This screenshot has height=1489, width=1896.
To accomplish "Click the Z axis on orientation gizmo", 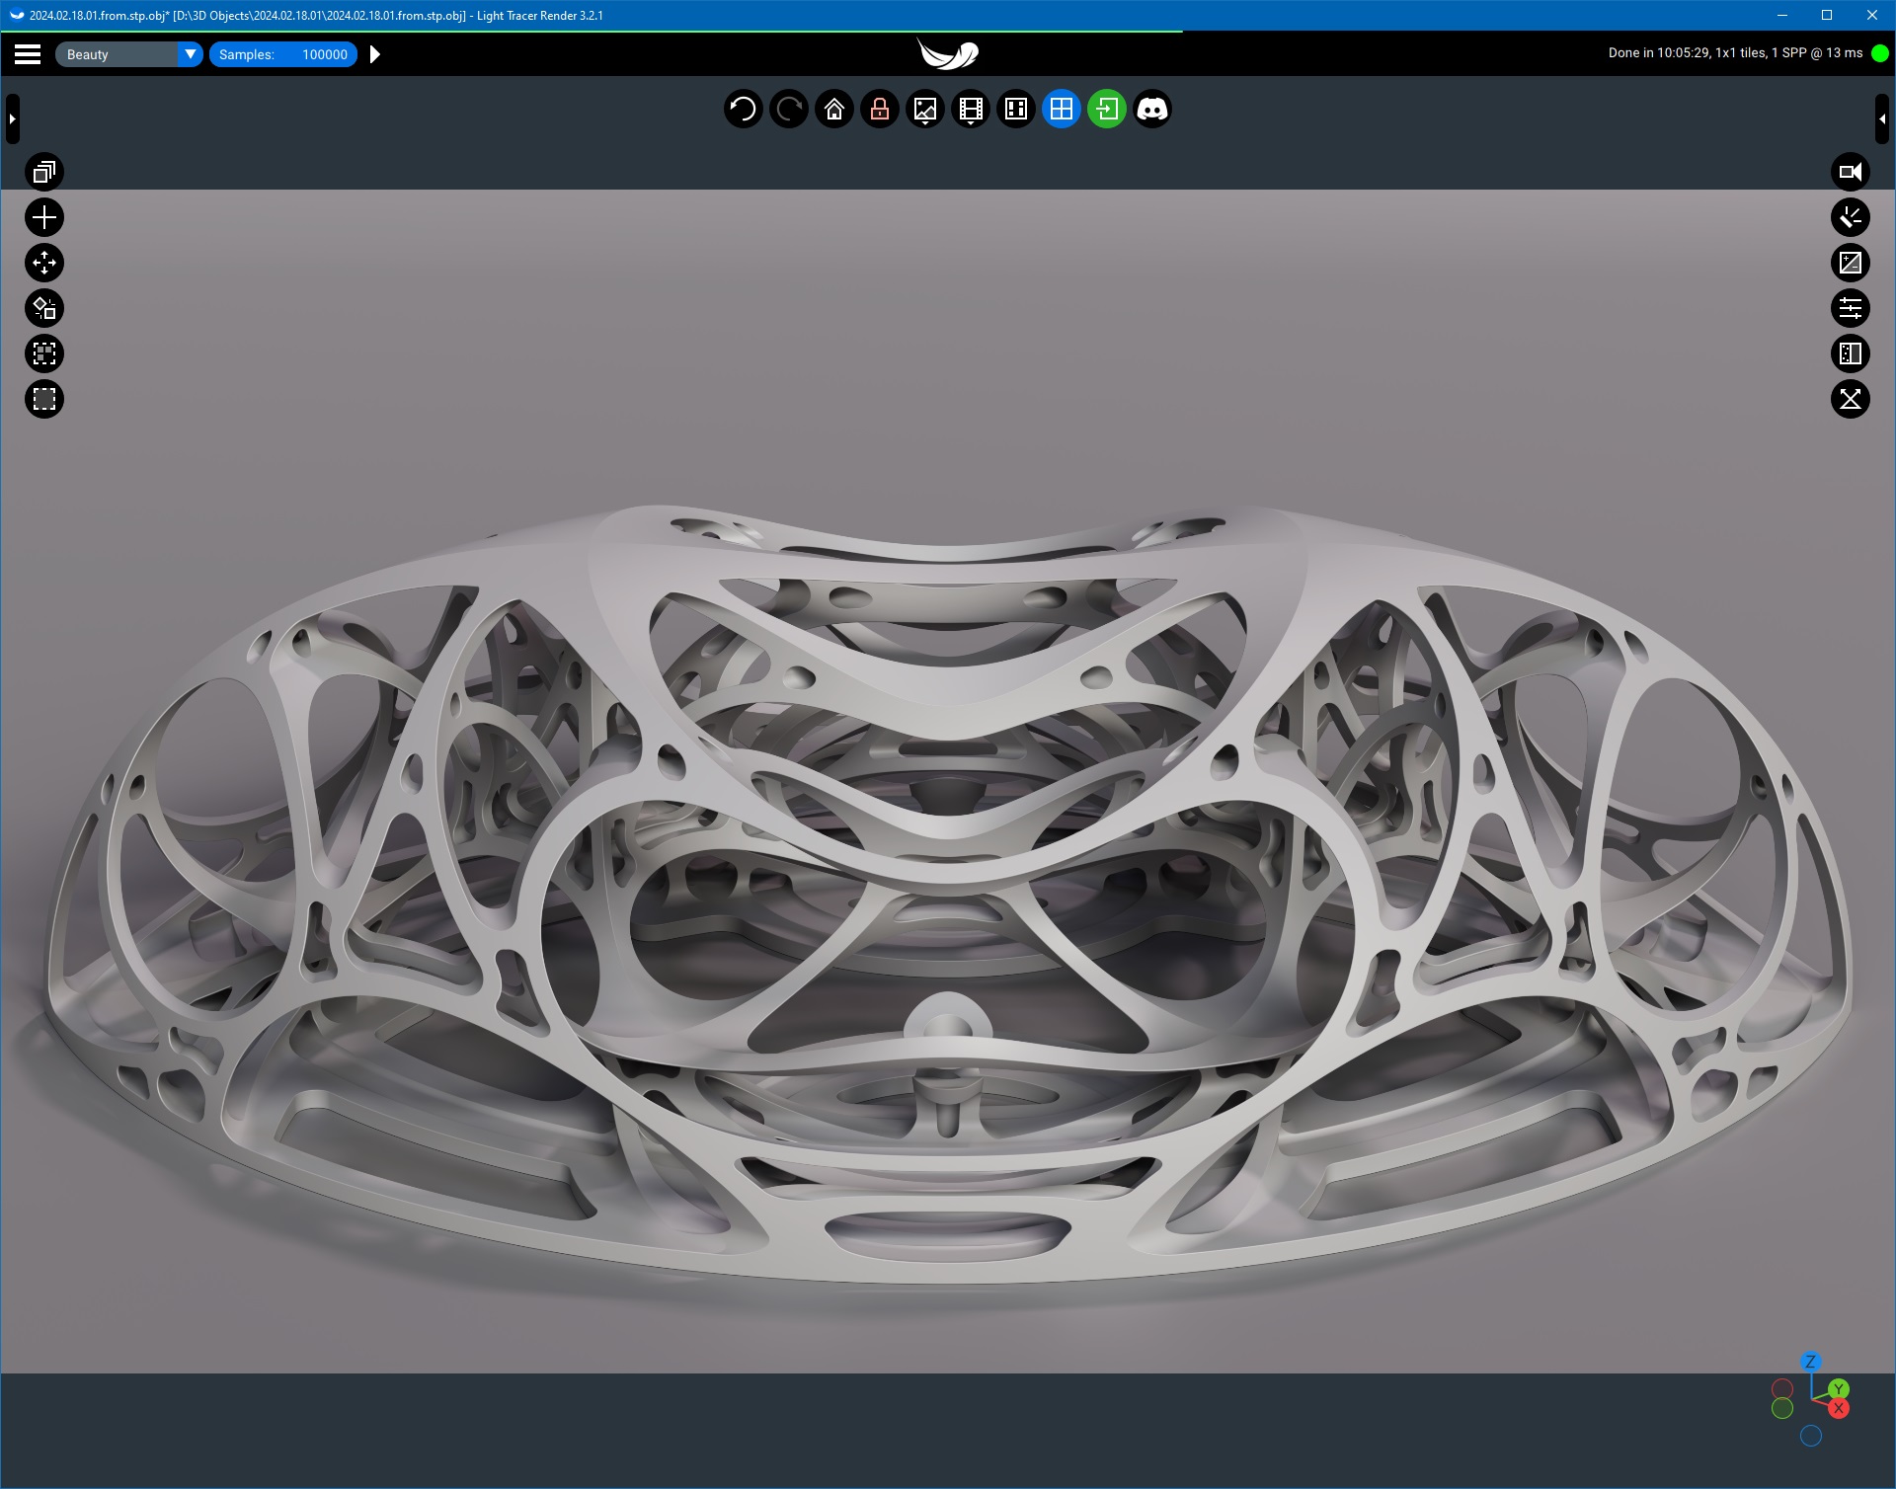I will pyautogui.click(x=1809, y=1362).
